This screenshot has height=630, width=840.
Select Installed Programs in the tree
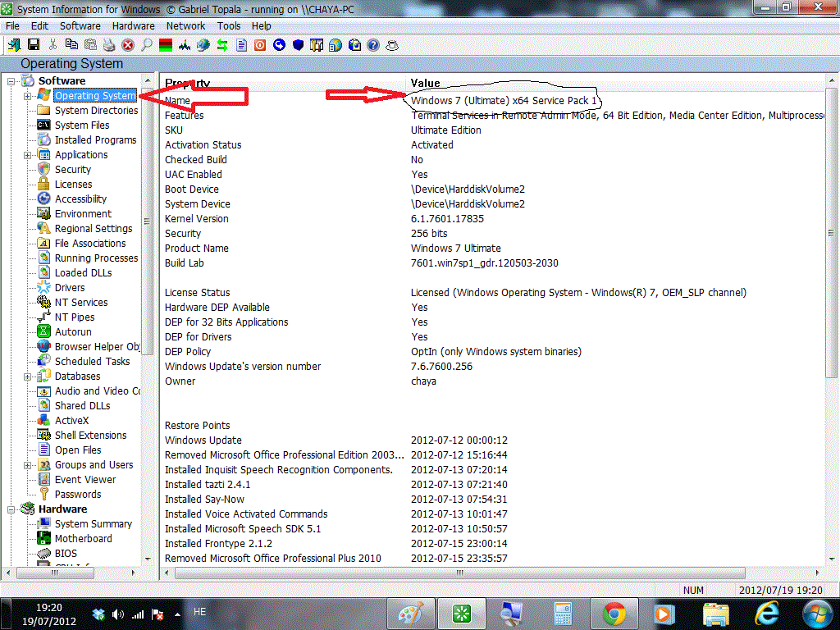coord(95,139)
